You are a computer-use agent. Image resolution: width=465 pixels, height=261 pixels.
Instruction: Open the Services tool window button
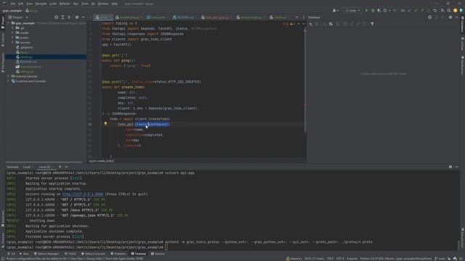(x=158, y=254)
